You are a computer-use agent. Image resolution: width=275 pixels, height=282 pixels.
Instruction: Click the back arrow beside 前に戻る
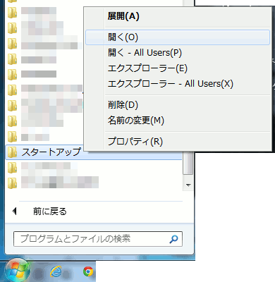(14, 211)
